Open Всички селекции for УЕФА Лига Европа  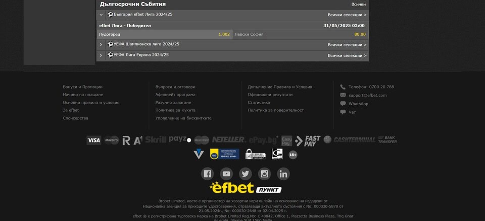[347, 55]
